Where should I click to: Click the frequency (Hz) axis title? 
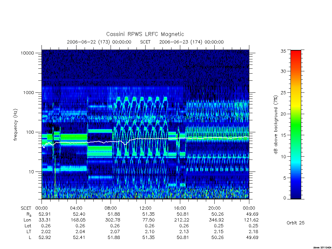[16, 124]
